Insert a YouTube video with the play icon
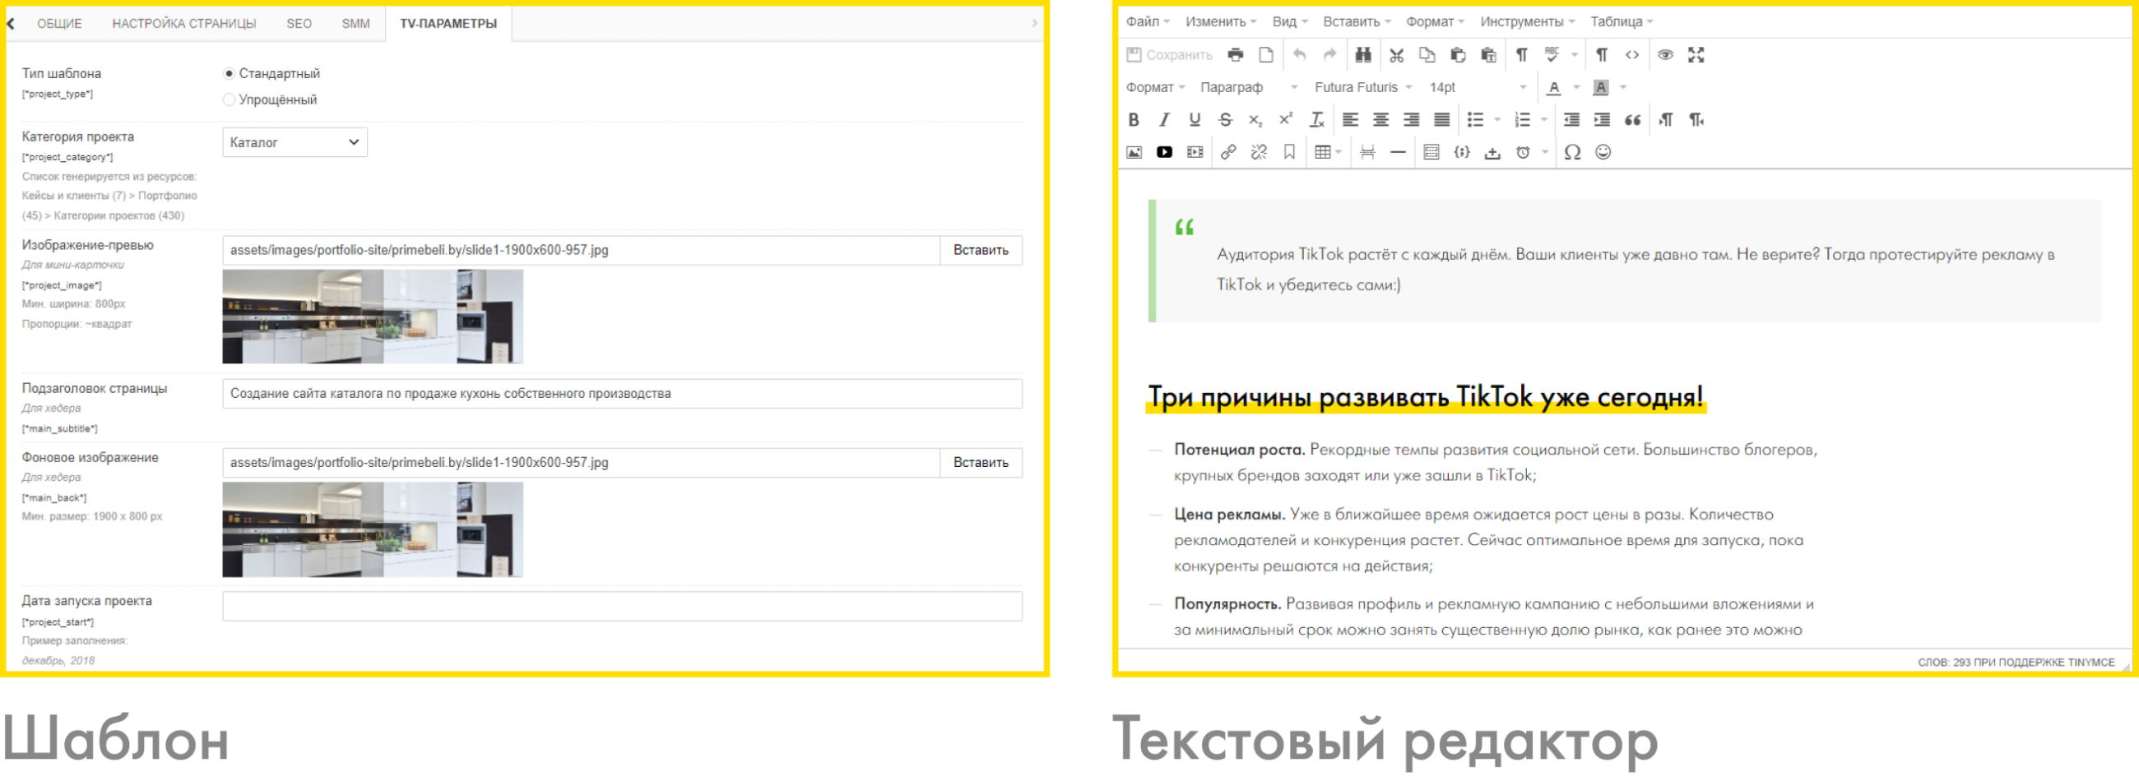The width and height of the screenshot is (2139, 781). coord(1165,152)
